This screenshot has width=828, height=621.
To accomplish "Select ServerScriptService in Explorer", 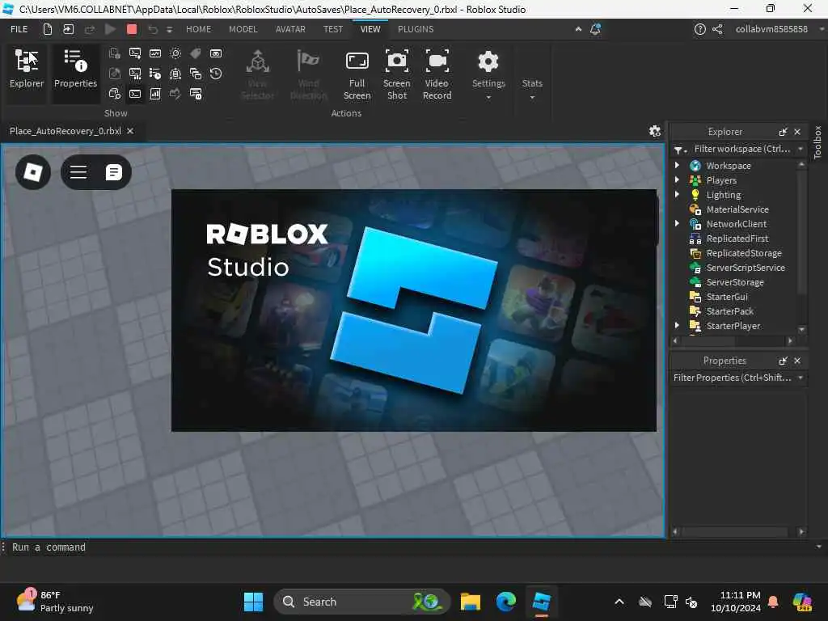I will 745,268.
